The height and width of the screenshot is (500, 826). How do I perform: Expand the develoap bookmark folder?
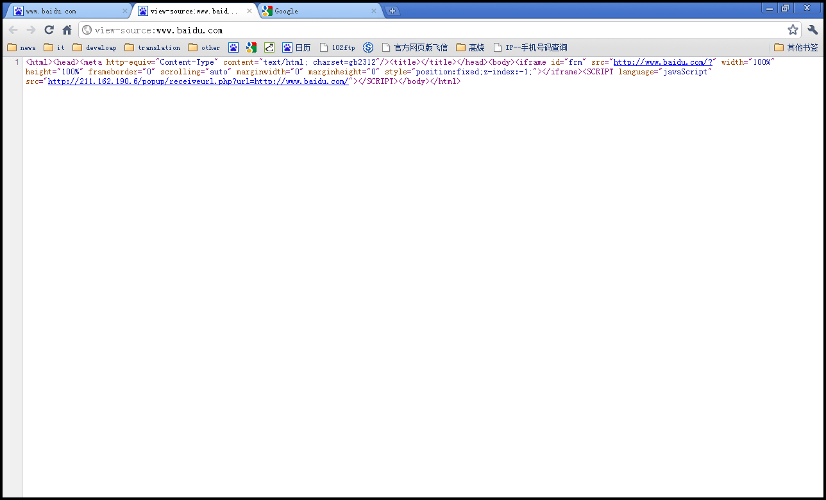[94, 47]
